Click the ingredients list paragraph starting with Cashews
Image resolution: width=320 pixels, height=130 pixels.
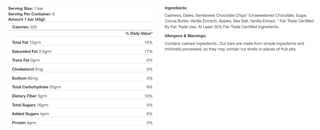click(239, 21)
